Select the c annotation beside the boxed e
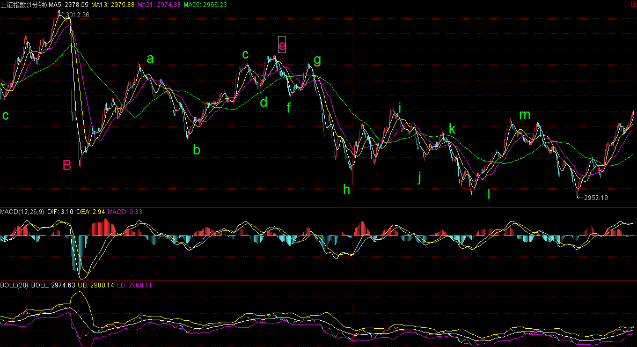Screen dimensions: 637x347 tap(245, 54)
